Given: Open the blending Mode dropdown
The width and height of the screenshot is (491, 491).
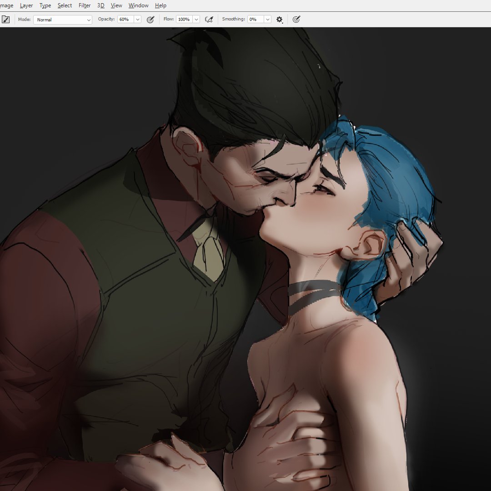Looking at the screenshot, I should [63, 20].
